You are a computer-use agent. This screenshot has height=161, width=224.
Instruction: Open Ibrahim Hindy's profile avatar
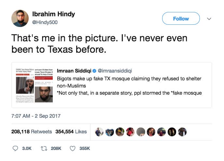20,18
